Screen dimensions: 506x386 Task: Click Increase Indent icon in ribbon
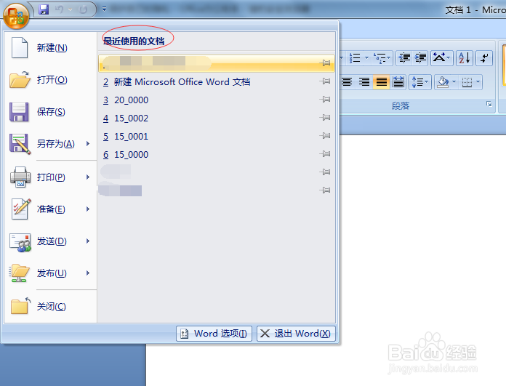coord(420,58)
